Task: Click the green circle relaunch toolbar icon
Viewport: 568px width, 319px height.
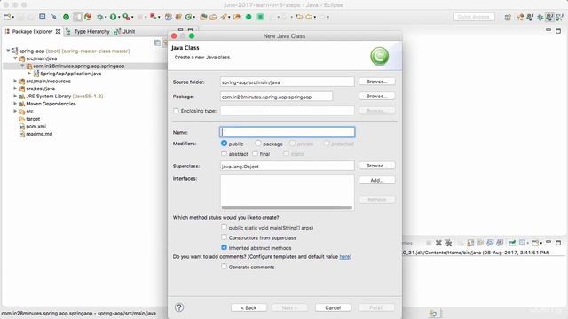Action: tap(66, 17)
